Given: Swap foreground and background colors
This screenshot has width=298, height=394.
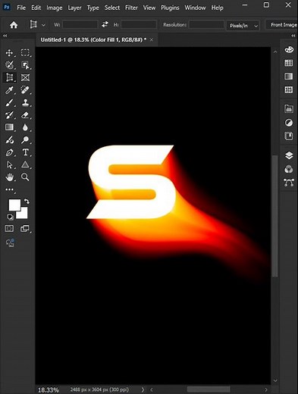Looking at the screenshot, I should click(x=27, y=202).
